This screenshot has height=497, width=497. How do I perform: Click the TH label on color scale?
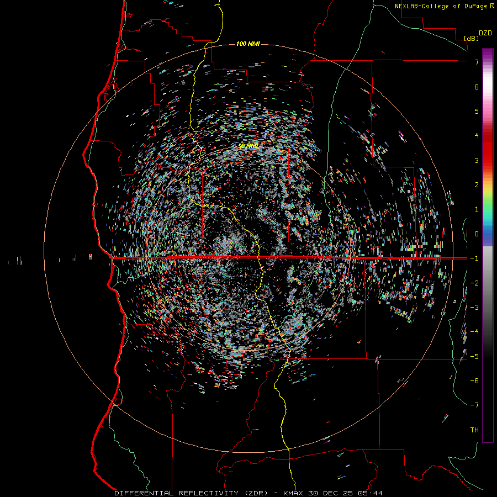click(x=474, y=430)
